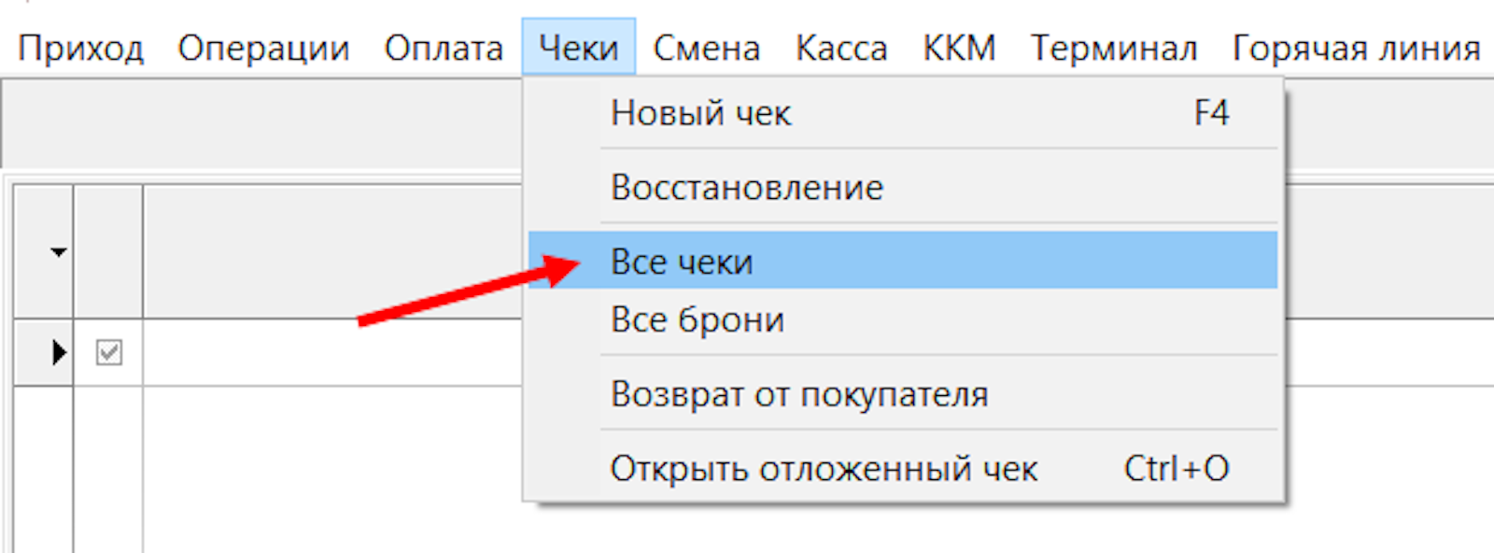Select Все чеки in the dropdown
Screen dimensions: 1494x553
click(x=682, y=262)
